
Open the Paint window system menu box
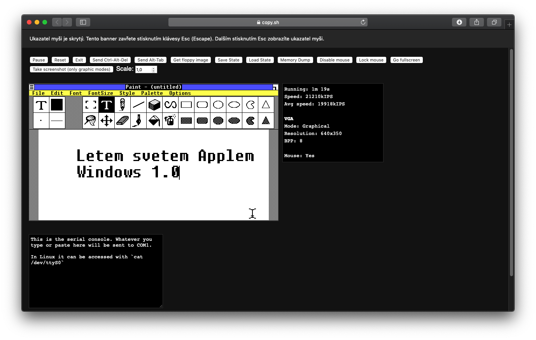tap(32, 87)
